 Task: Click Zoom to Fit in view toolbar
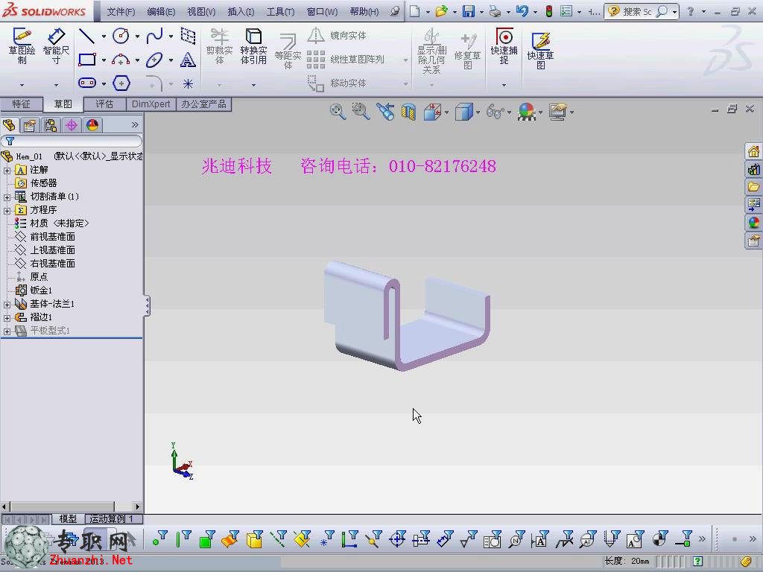(x=338, y=112)
